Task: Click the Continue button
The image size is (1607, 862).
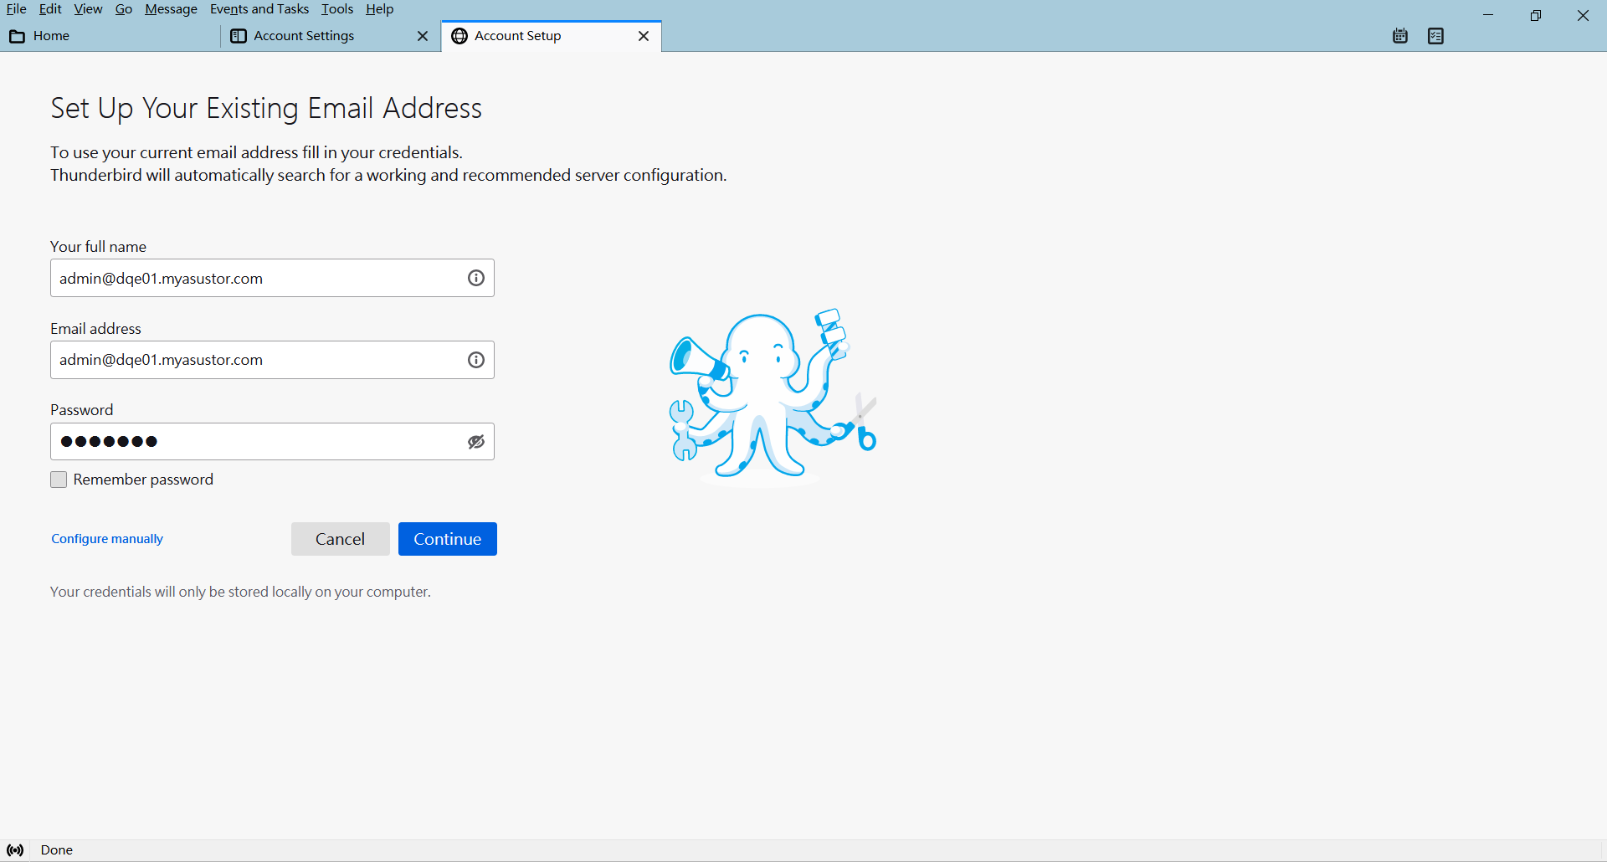Action: [x=448, y=539]
